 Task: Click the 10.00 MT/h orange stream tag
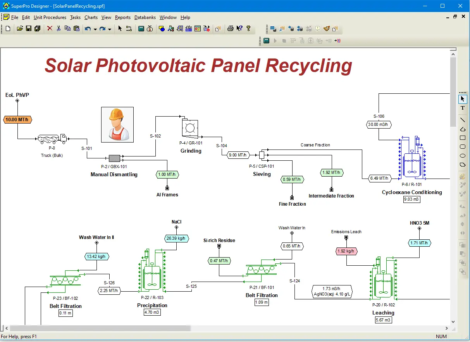click(17, 120)
